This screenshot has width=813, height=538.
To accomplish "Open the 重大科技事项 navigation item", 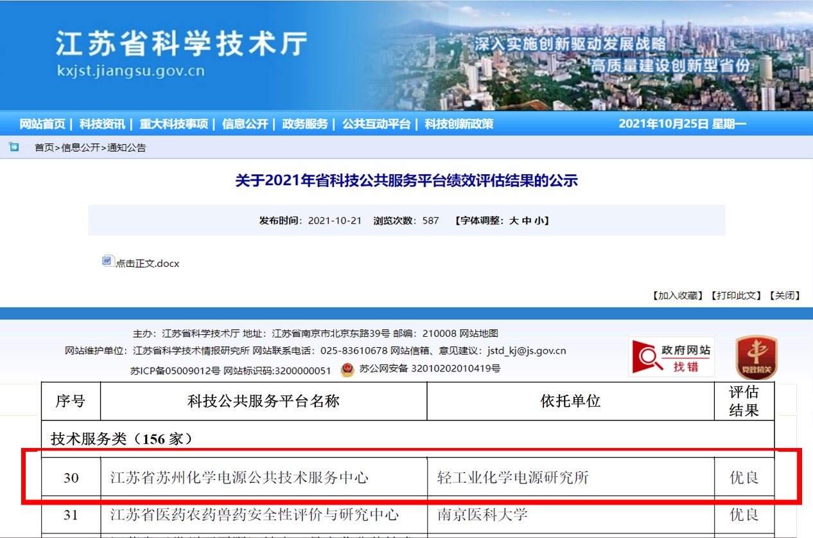I will pos(173,124).
